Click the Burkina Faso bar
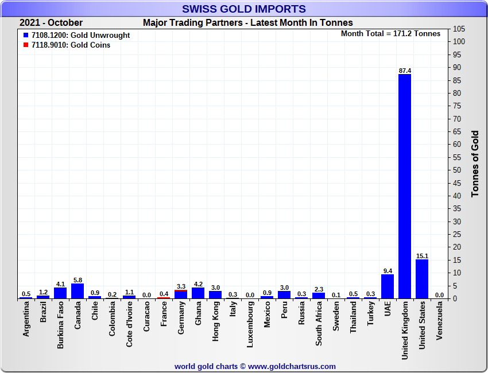This screenshot has height=373, width=488. pos(60,293)
